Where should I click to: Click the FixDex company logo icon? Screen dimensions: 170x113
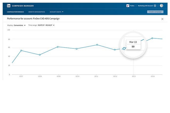click(128, 6)
